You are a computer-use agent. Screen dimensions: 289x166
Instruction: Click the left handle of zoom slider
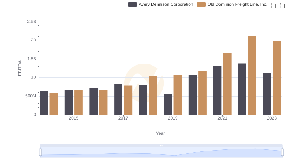tap(40, 152)
